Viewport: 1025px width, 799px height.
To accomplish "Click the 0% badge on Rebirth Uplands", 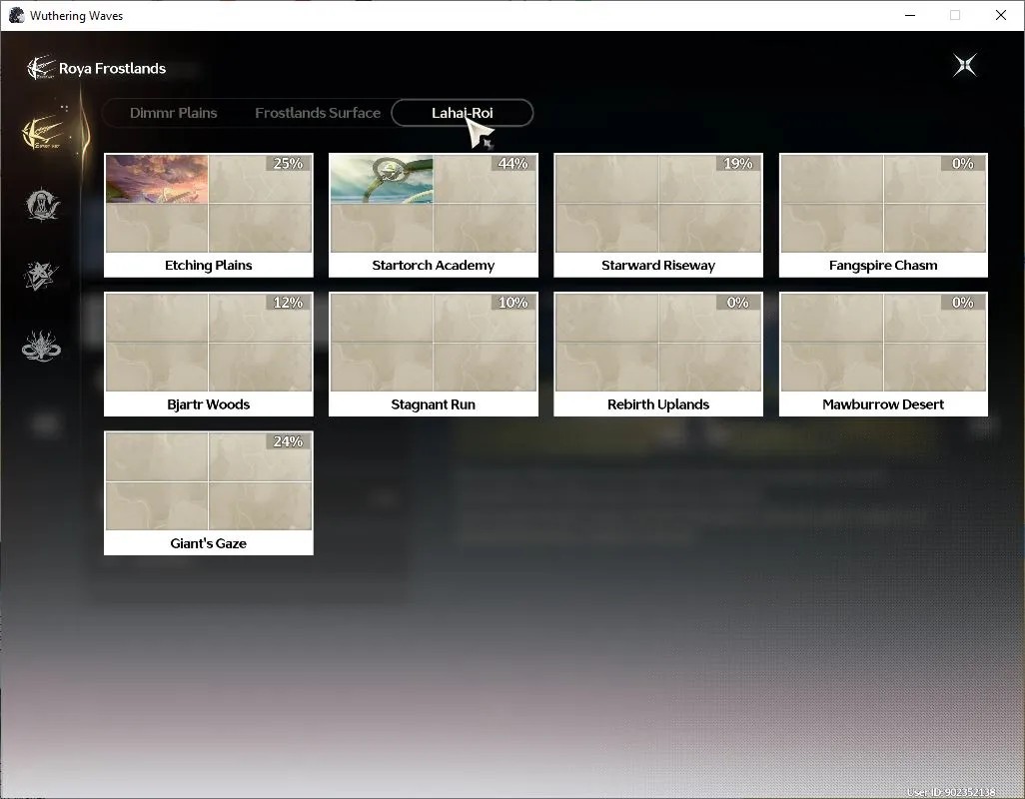I will coord(737,303).
